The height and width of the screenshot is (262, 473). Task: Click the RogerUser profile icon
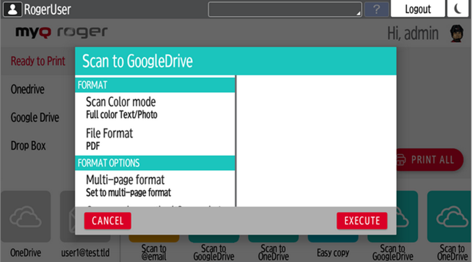point(12,9)
